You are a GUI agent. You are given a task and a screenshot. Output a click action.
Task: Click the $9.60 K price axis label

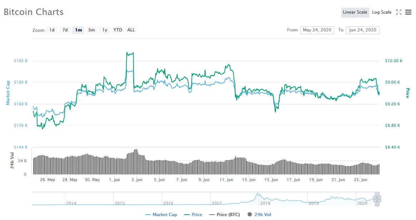pos(392,82)
